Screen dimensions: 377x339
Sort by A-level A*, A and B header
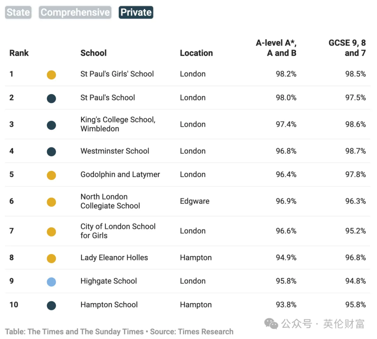tap(276, 48)
